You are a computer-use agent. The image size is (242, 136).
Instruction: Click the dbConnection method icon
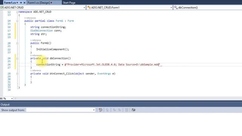click(175, 7)
